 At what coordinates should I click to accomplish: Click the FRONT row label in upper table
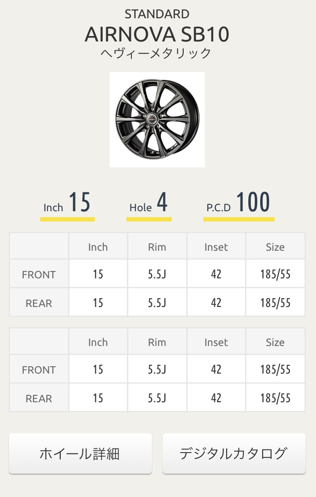tap(39, 274)
